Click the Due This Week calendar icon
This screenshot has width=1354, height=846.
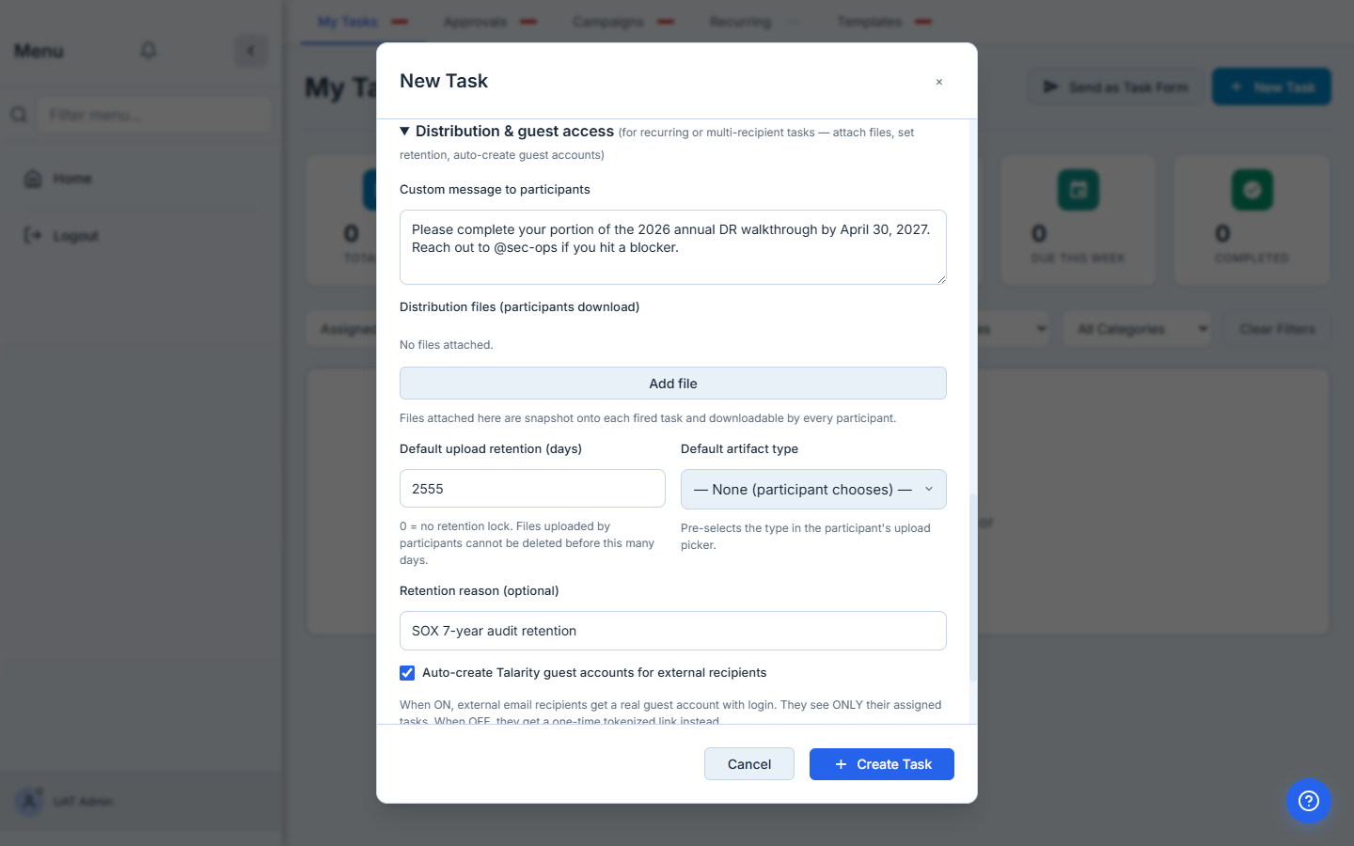coord(1078,190)
